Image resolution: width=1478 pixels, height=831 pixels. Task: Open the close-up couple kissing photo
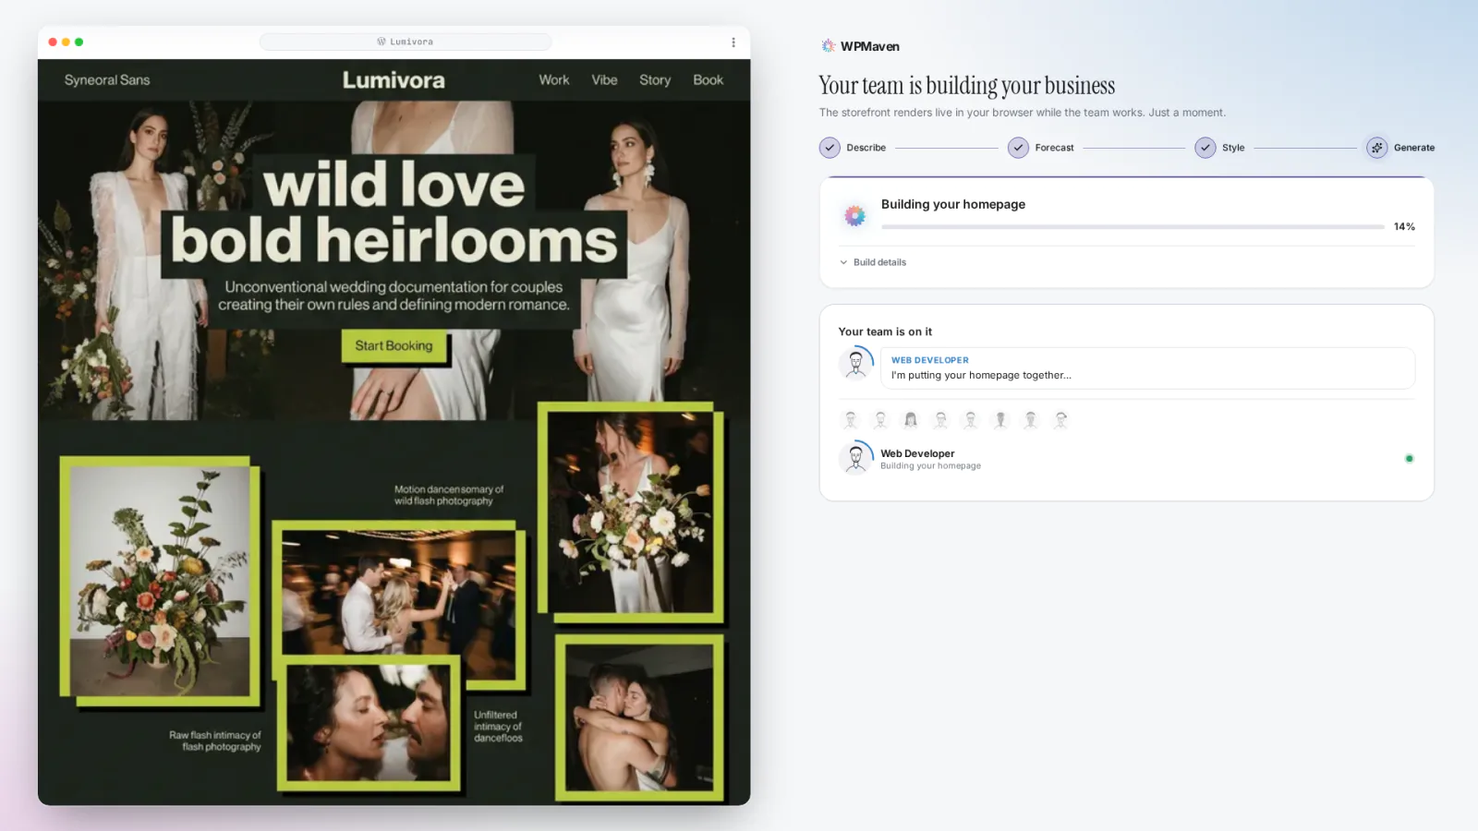(369, 722)
